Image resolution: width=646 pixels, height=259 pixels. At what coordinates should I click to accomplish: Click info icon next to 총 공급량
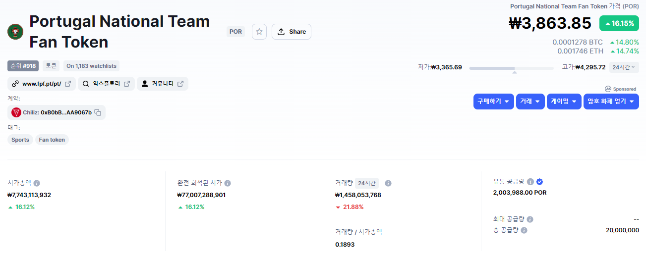(x=524, y=230)
